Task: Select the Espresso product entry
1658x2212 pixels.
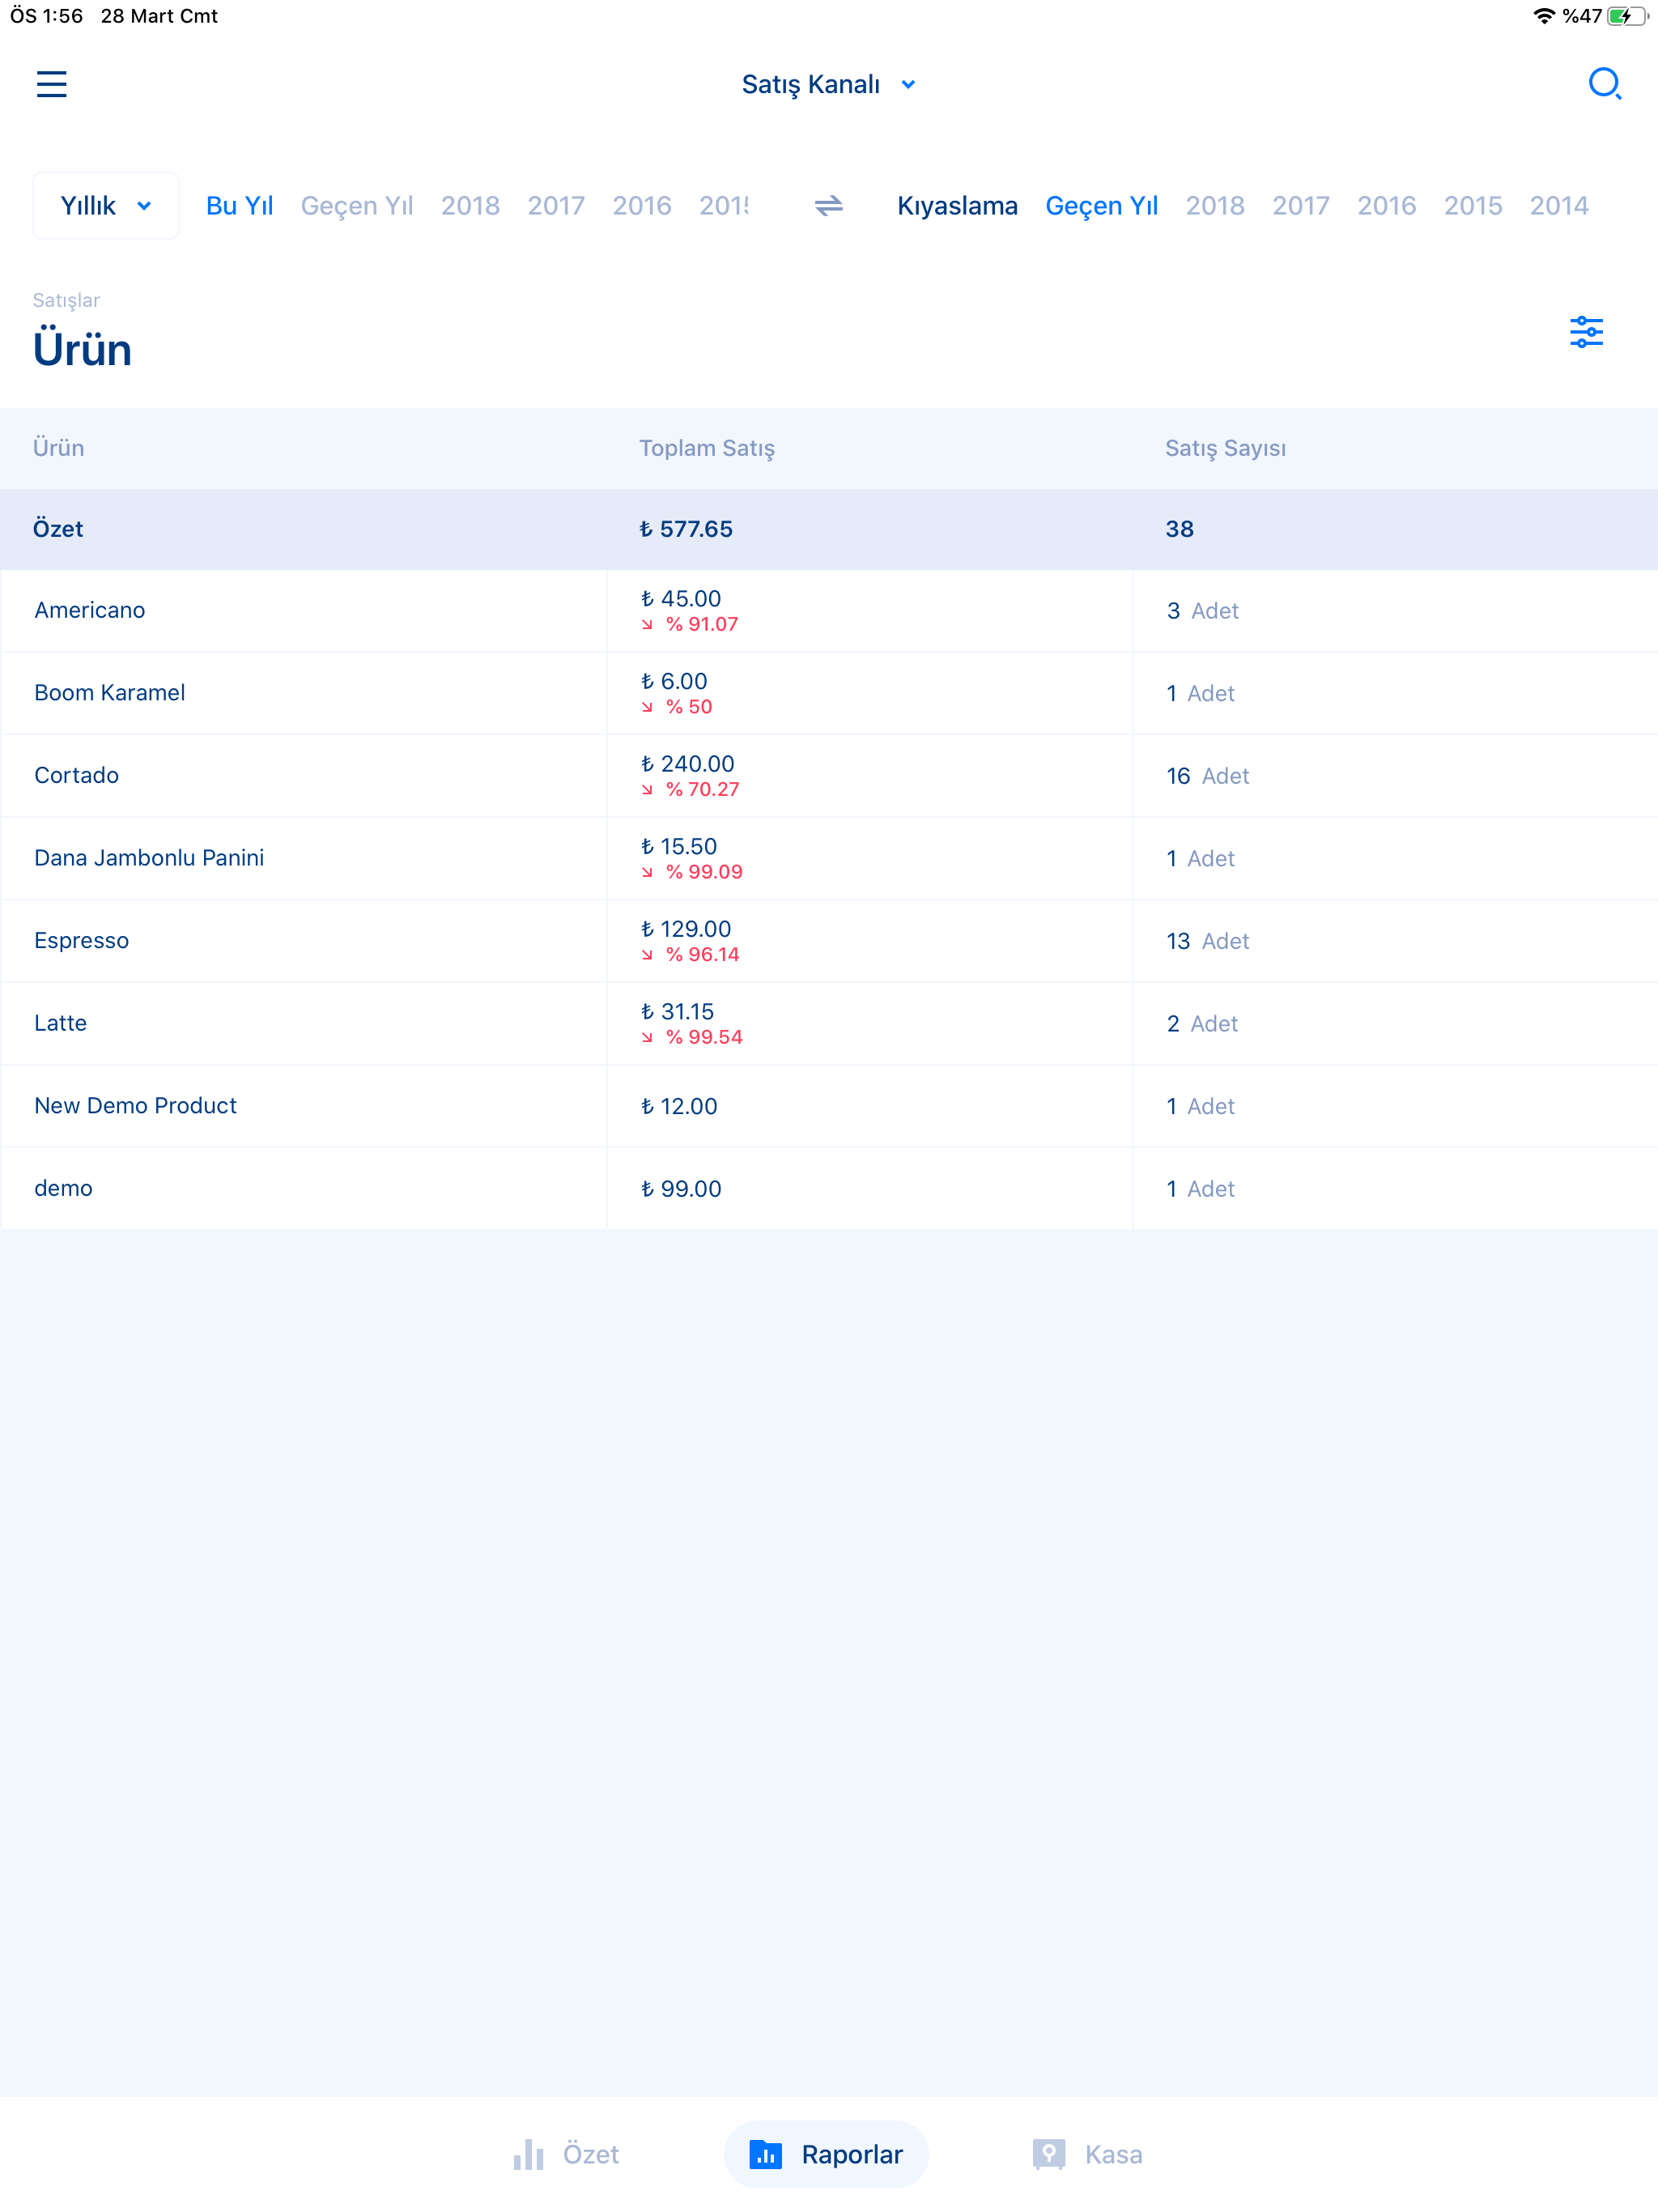Action: (x=82, y=940)
